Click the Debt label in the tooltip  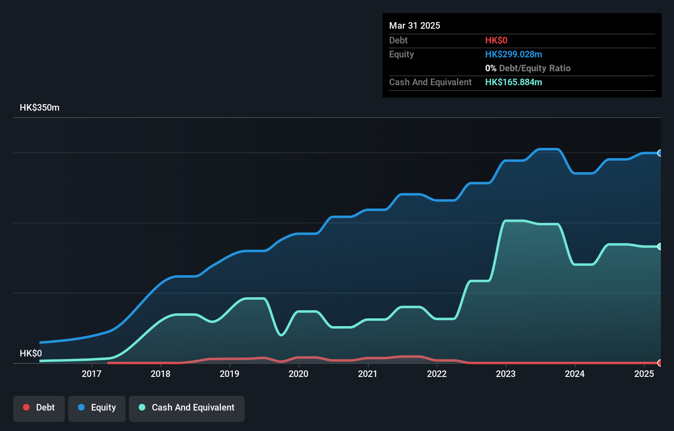(x=398, y=41)
